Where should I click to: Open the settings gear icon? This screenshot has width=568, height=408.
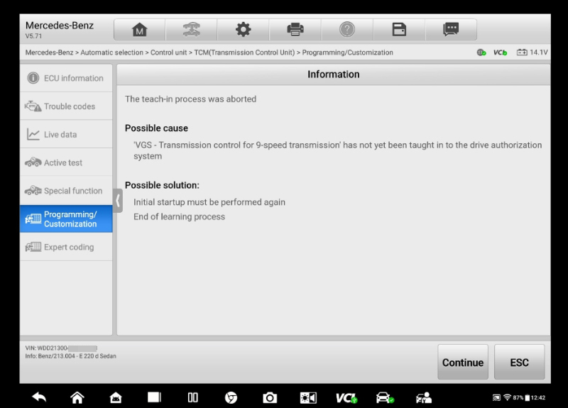pos(243,30)
